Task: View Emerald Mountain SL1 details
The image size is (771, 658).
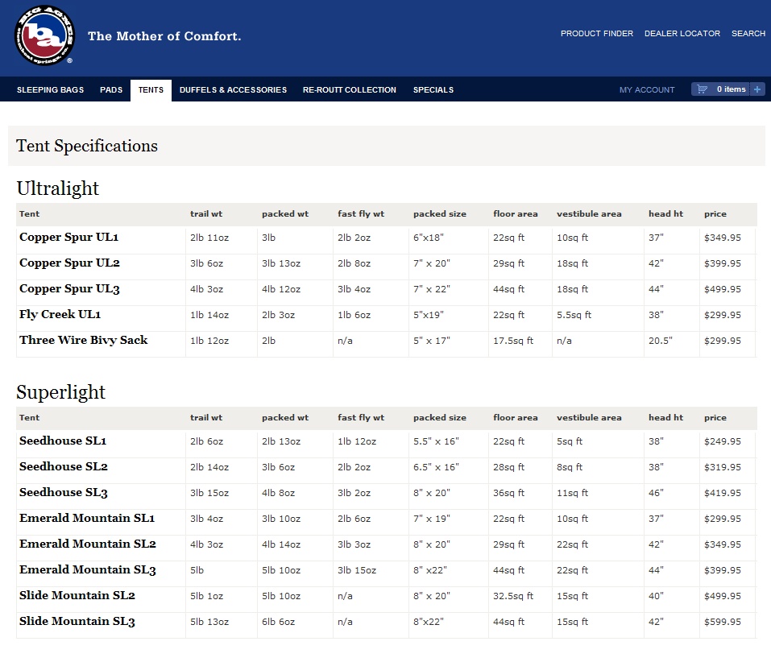Action: pos(87,518)
